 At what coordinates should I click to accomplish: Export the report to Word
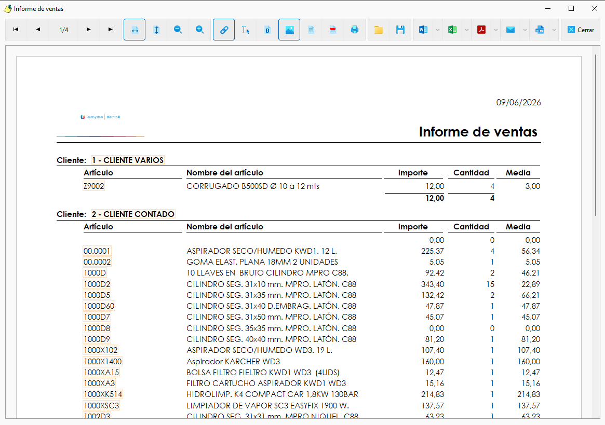[423, 30]
